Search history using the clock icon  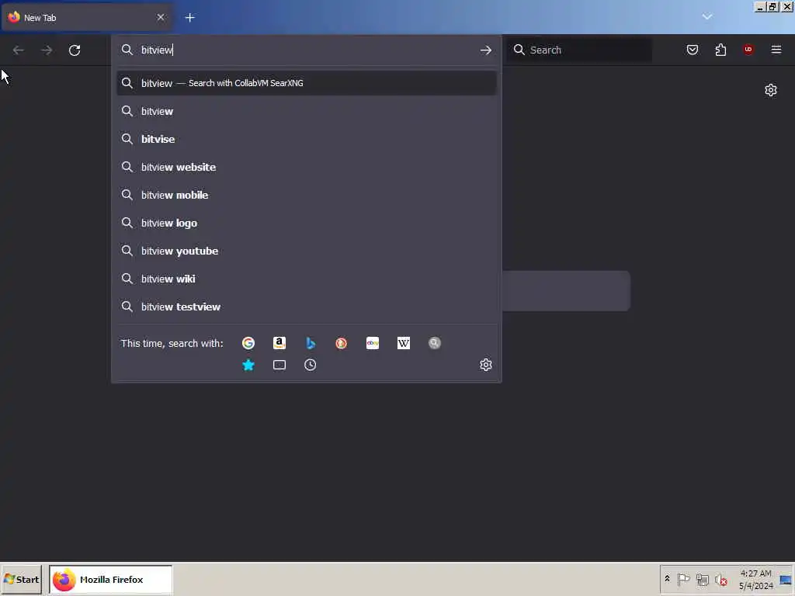pos(311,365)
